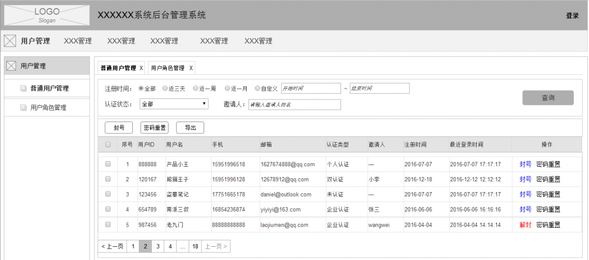Image resolution: width=589 pixels, height=260 pixels.
Task: Click the 用户管理 icon in sidebar header
Action: [11, 66]
